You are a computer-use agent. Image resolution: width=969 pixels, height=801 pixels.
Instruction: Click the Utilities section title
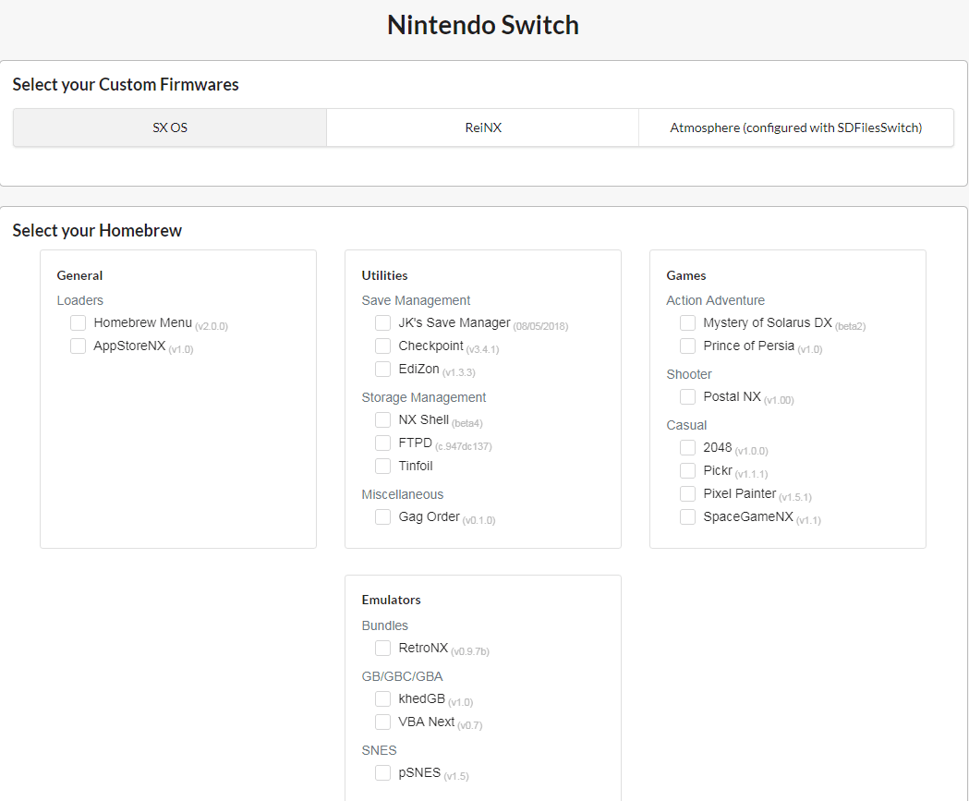[x=384, y=275]
